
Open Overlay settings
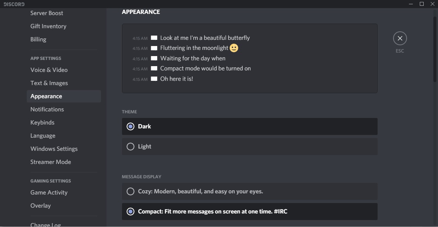[x=41, y=206]
